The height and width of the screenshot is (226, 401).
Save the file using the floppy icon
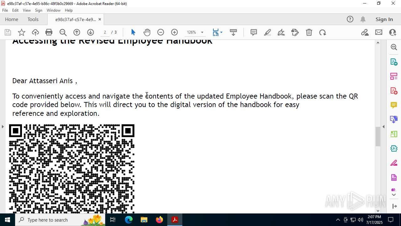(x=8, y=32)
